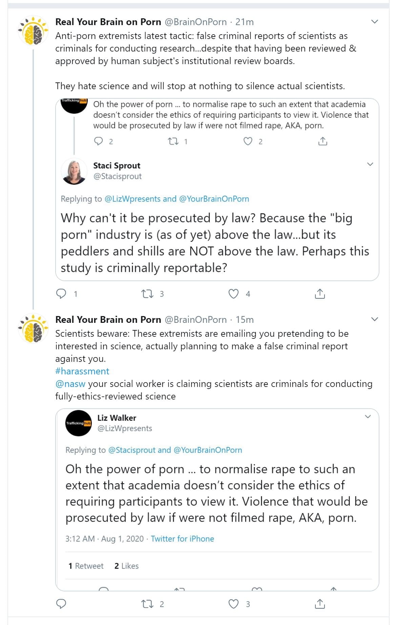The height and width of the screenshot is (625, 395).
Task: Share the second tweet at the bottom
Action: (319, 604)
